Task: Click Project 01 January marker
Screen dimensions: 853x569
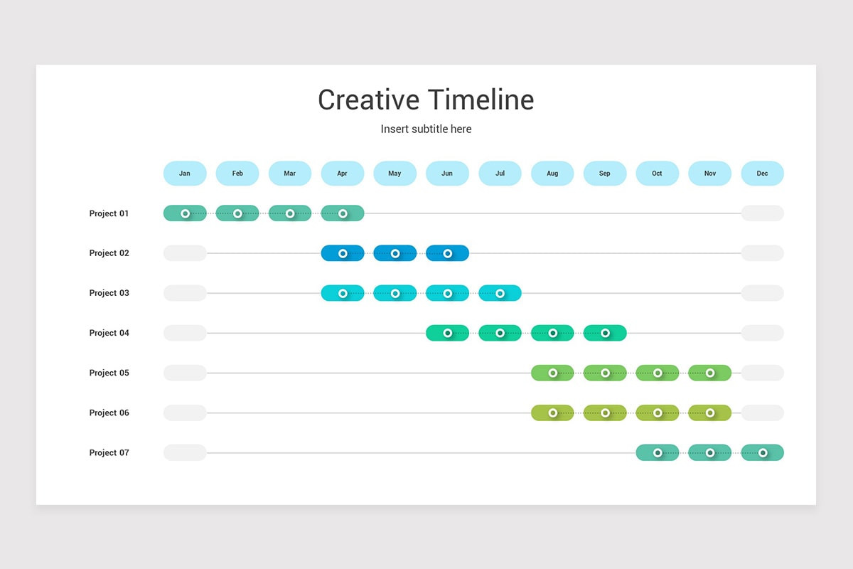Action: point(185,213)
